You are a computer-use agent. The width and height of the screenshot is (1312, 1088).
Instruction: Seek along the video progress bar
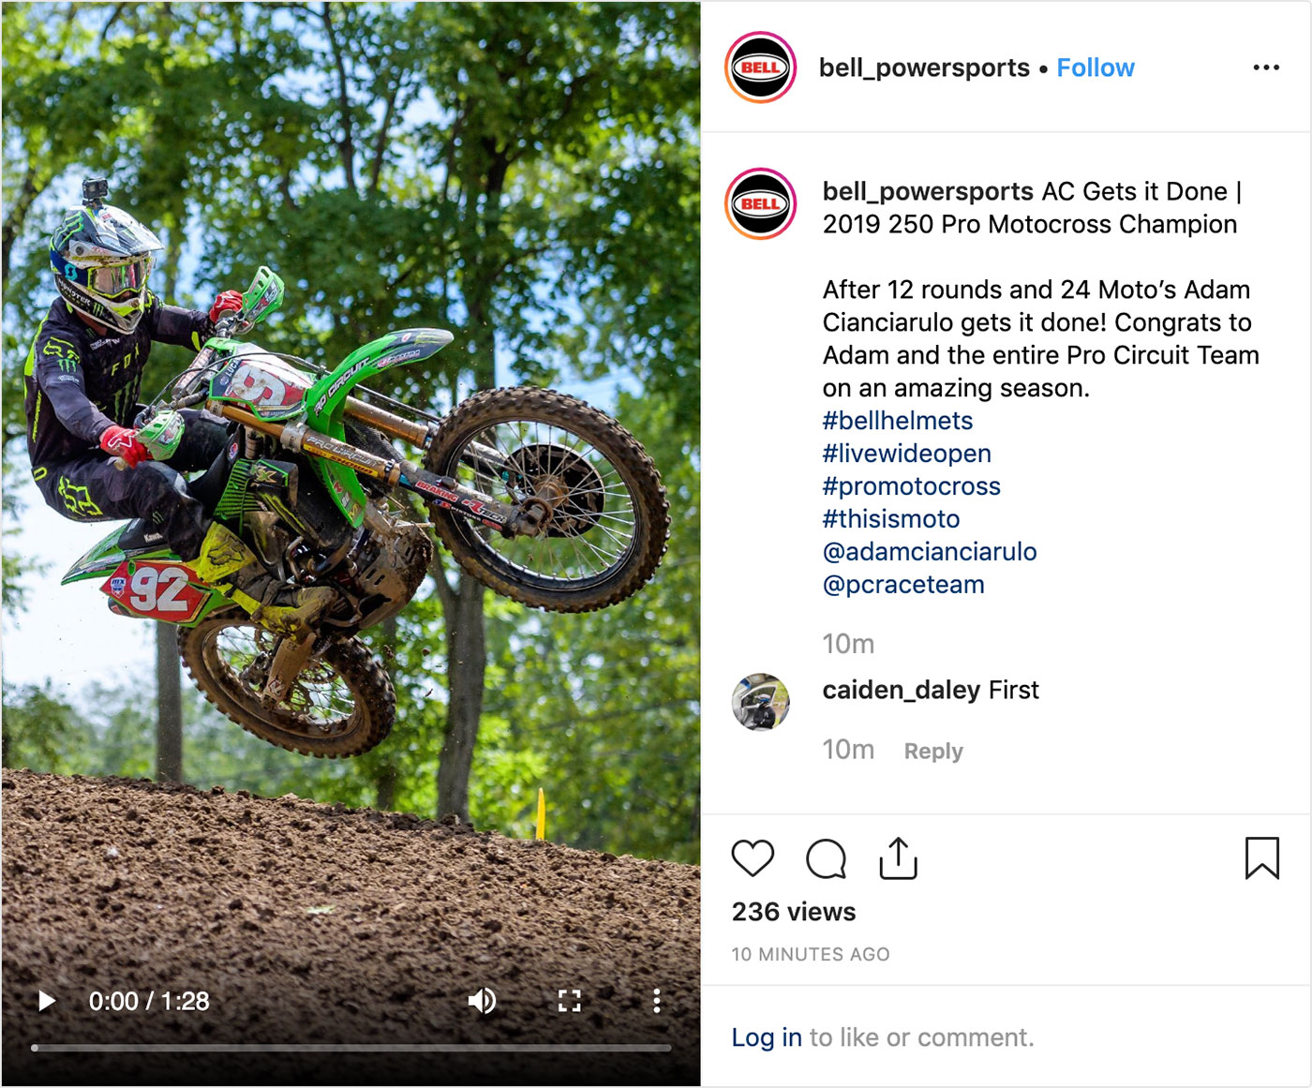point(351,1048)
